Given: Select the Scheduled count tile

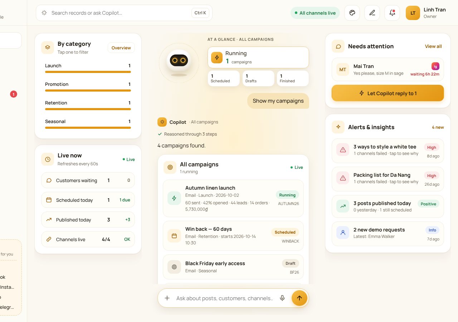Looking at the screenshot, I should (x=224, y=78).
